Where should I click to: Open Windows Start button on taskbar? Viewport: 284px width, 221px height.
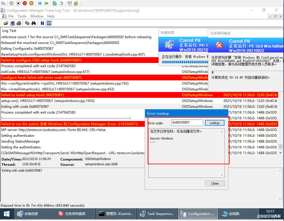coord(7,214)
